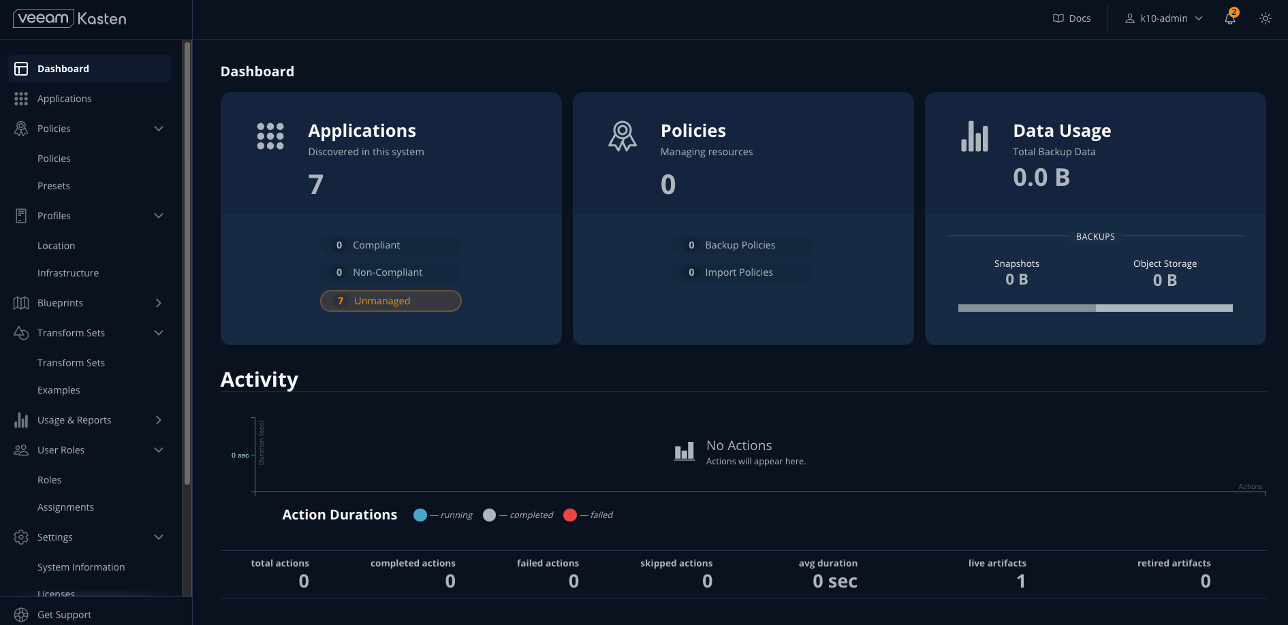1288x625 pixels.
Task: Click the 7 Unmanaged applications button
Action: tap(391, 301)
